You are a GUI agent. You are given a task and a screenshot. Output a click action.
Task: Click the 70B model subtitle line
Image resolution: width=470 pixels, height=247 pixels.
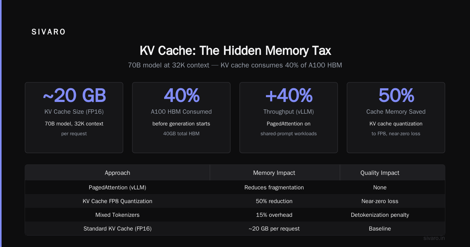(235, 65)
